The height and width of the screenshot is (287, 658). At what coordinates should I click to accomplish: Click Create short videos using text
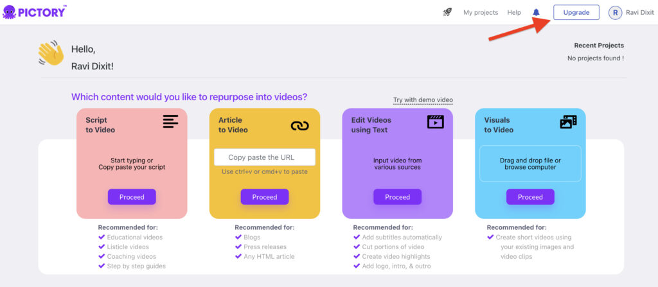coord(535,247)
